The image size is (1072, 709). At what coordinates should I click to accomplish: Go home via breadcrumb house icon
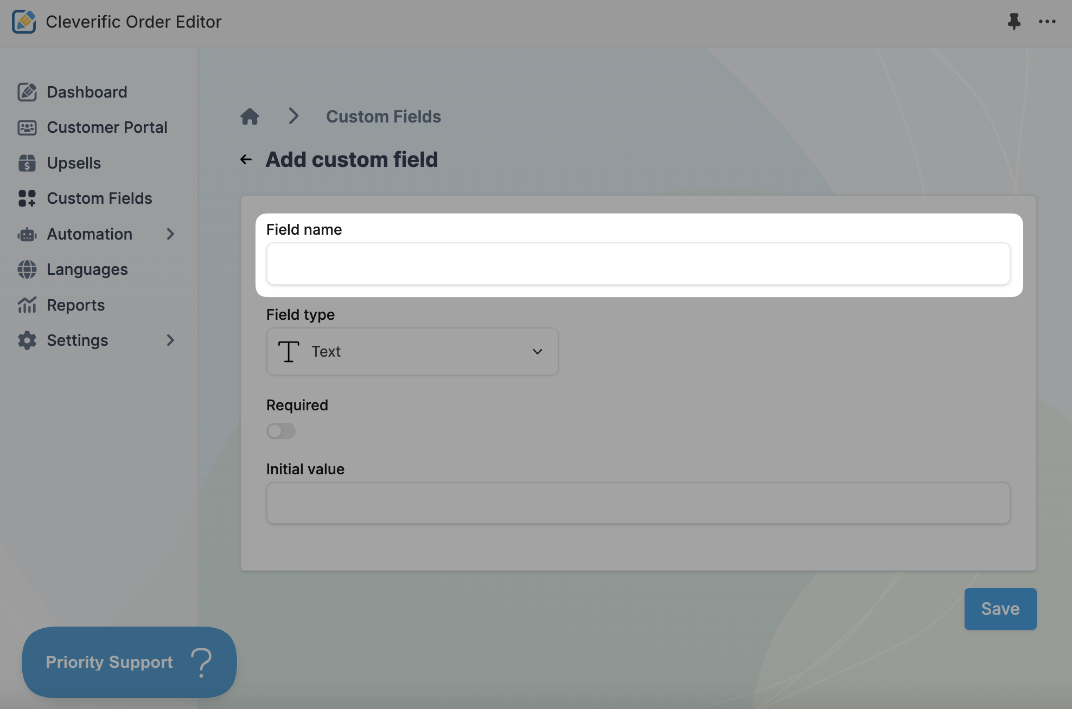click(x=250, y=116)
